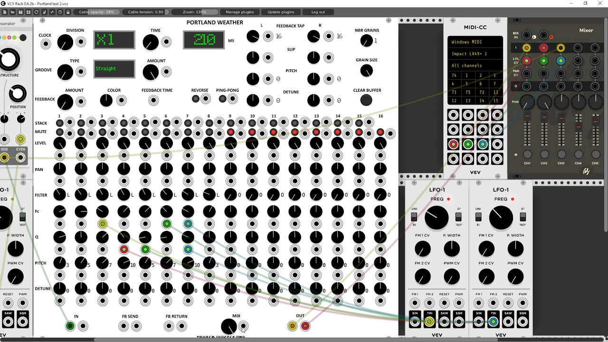Toggle the power meter stopwatch icon

click(x=60, y=12)
